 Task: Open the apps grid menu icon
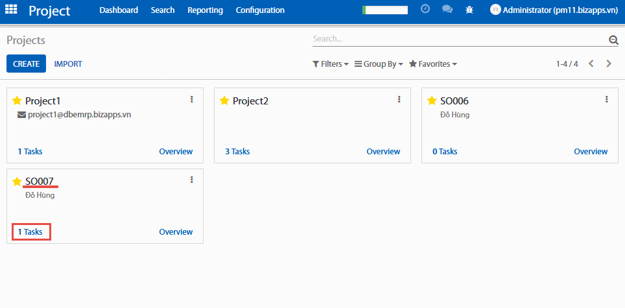(x=12, y=10)
